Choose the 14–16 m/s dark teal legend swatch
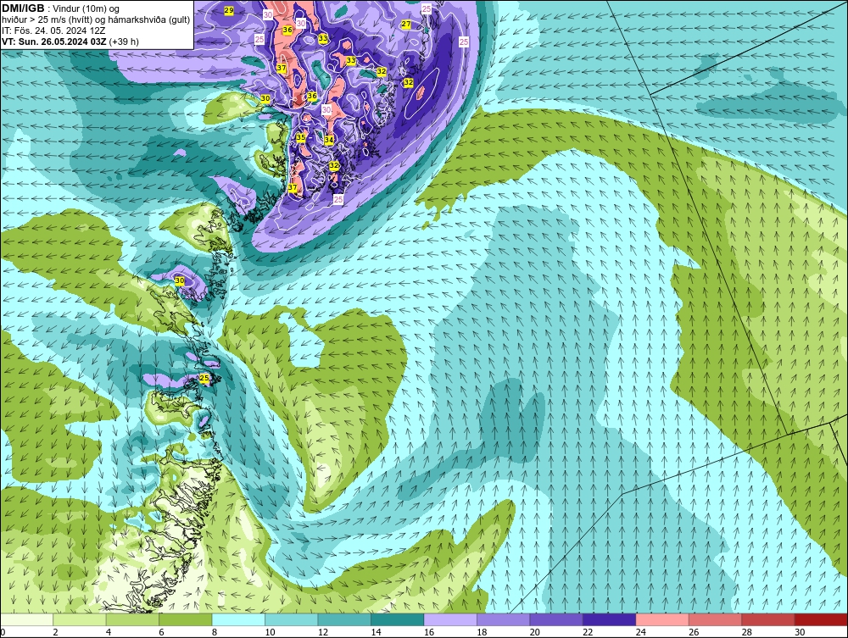This screenshot has height=638, width=848. pyautogui.click(x=398, y=619)
